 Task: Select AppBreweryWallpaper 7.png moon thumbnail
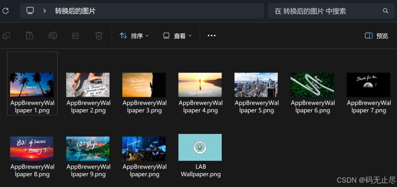pos(368,85)
